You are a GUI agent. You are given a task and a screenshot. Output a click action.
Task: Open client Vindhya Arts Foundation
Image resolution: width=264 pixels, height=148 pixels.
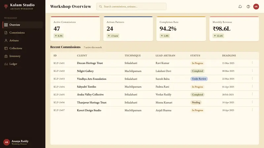coord(92,79)
